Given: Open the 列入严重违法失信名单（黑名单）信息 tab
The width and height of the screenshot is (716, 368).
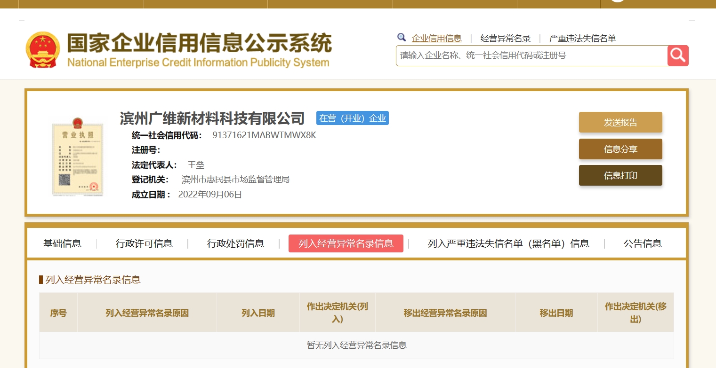Looking at the screenshot, I should [x=508, y=243].
